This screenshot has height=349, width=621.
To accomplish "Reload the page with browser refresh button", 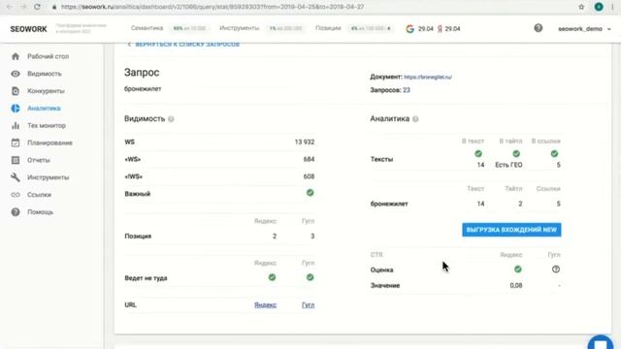I will coord(37,7).
